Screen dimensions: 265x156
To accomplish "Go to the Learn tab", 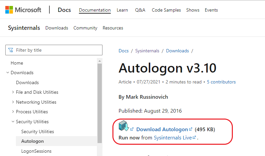I will pyautogui.click(x=122, y=10).
